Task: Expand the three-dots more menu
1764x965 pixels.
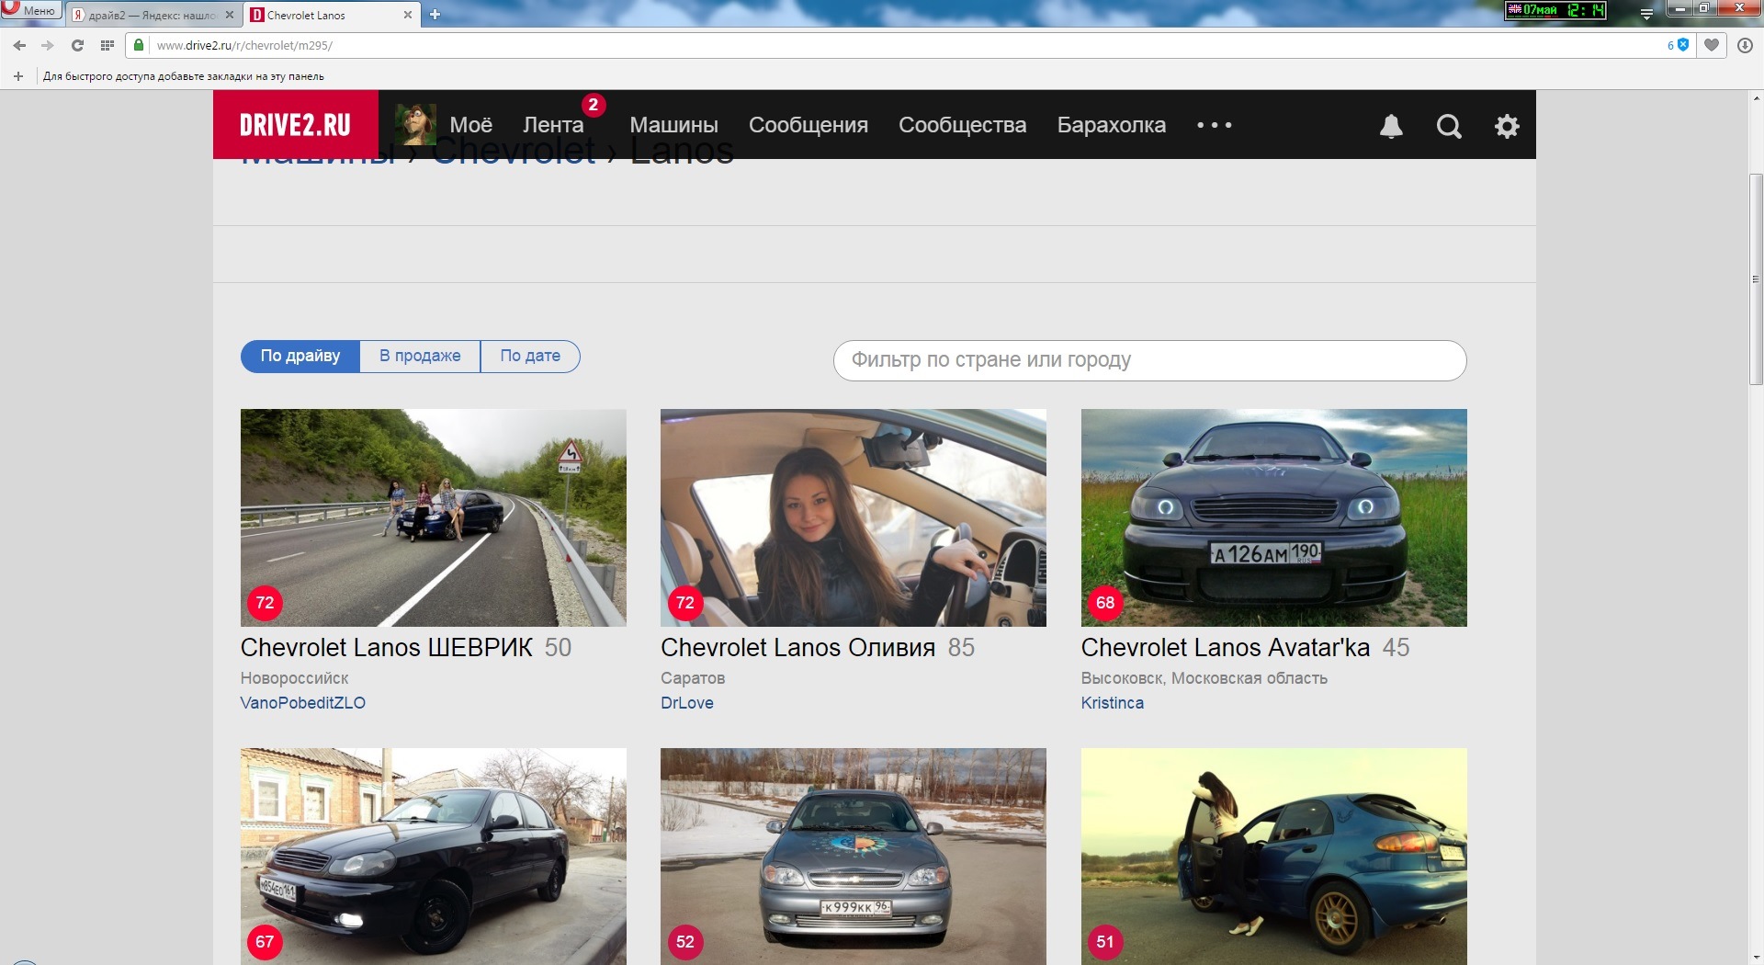Action: 1215,125
